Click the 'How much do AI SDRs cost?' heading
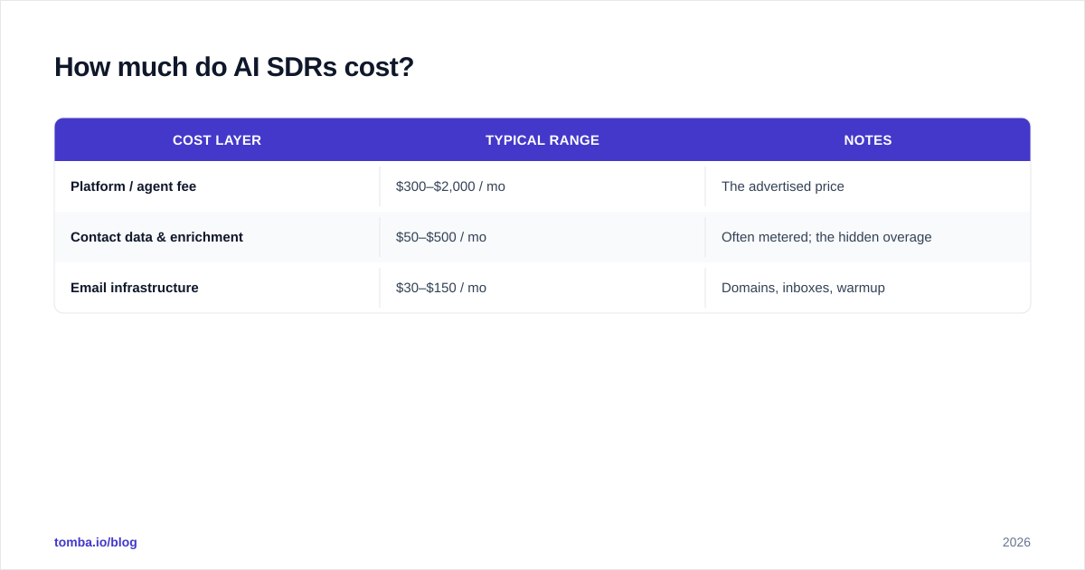1085x570 pixels. pyautogui.click(x=234, y=67)
